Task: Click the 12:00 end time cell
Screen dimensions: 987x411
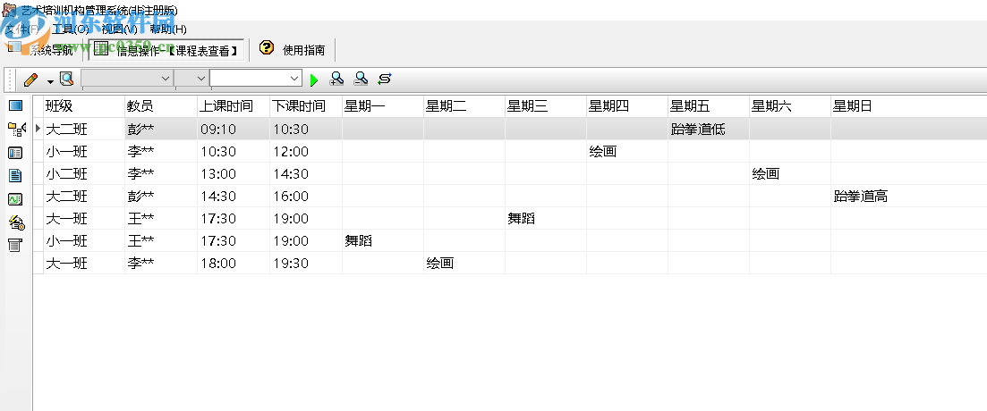Action: tap(306, 152)
